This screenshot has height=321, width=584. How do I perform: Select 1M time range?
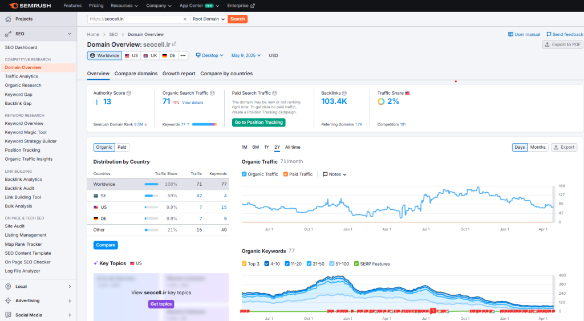[244, 147]
